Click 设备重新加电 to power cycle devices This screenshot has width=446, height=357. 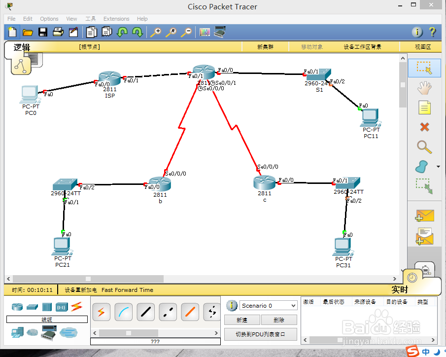(x=81, y=290)
